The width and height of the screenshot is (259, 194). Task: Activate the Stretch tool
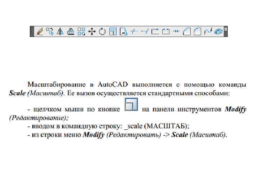(123, 31)
